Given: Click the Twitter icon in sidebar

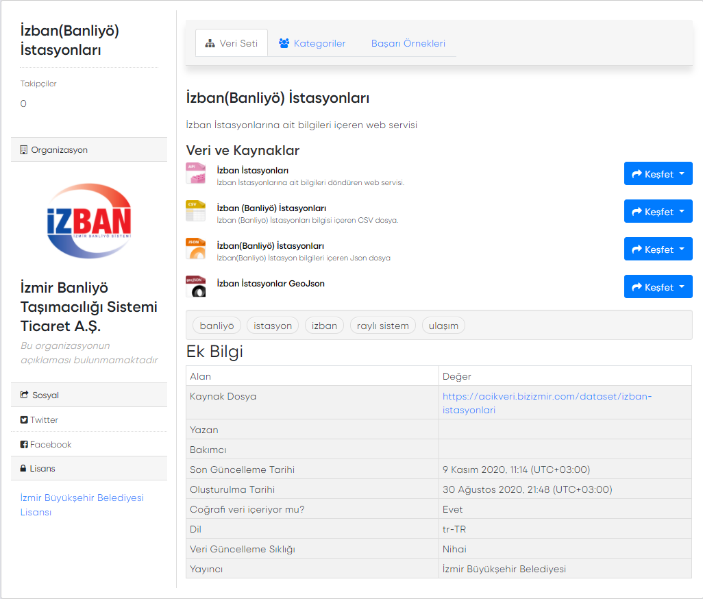Looking at the screenshot, I should (24, 420).
